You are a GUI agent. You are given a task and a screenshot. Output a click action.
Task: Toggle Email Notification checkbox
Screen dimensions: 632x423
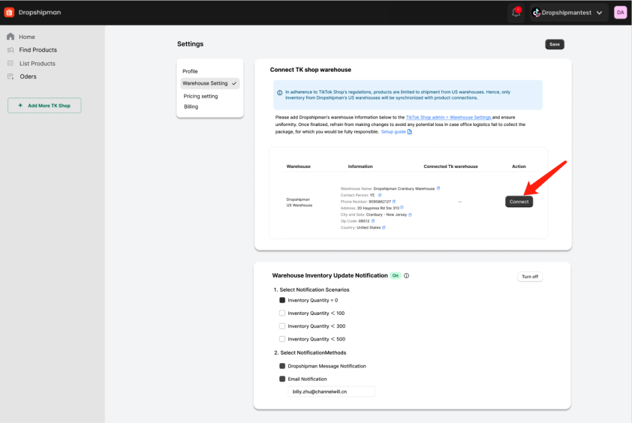(x=282, y=379)
